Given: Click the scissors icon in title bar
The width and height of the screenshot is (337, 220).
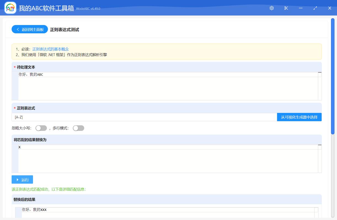Looking at the screenshot, I should [286, 8].
